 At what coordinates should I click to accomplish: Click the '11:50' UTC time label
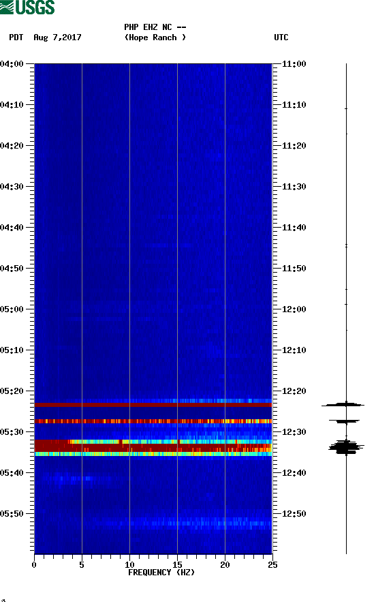coord(294,269)
